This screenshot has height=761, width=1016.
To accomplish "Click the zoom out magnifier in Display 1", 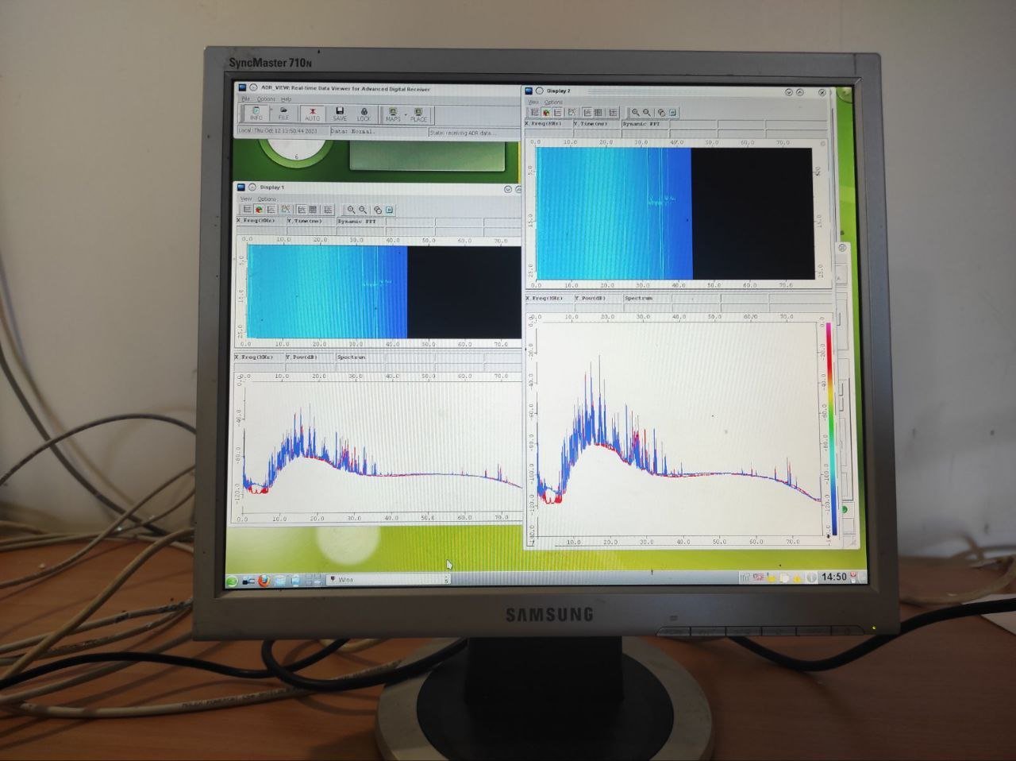I will (x=363, y=210).
